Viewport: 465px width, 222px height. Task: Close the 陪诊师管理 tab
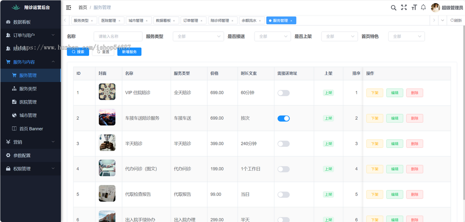[232, 21]
